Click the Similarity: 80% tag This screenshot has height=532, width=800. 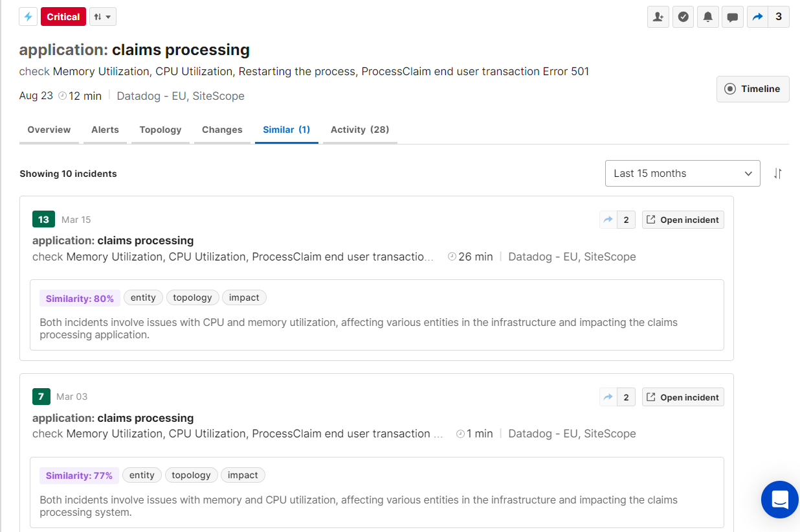point(80,298)
